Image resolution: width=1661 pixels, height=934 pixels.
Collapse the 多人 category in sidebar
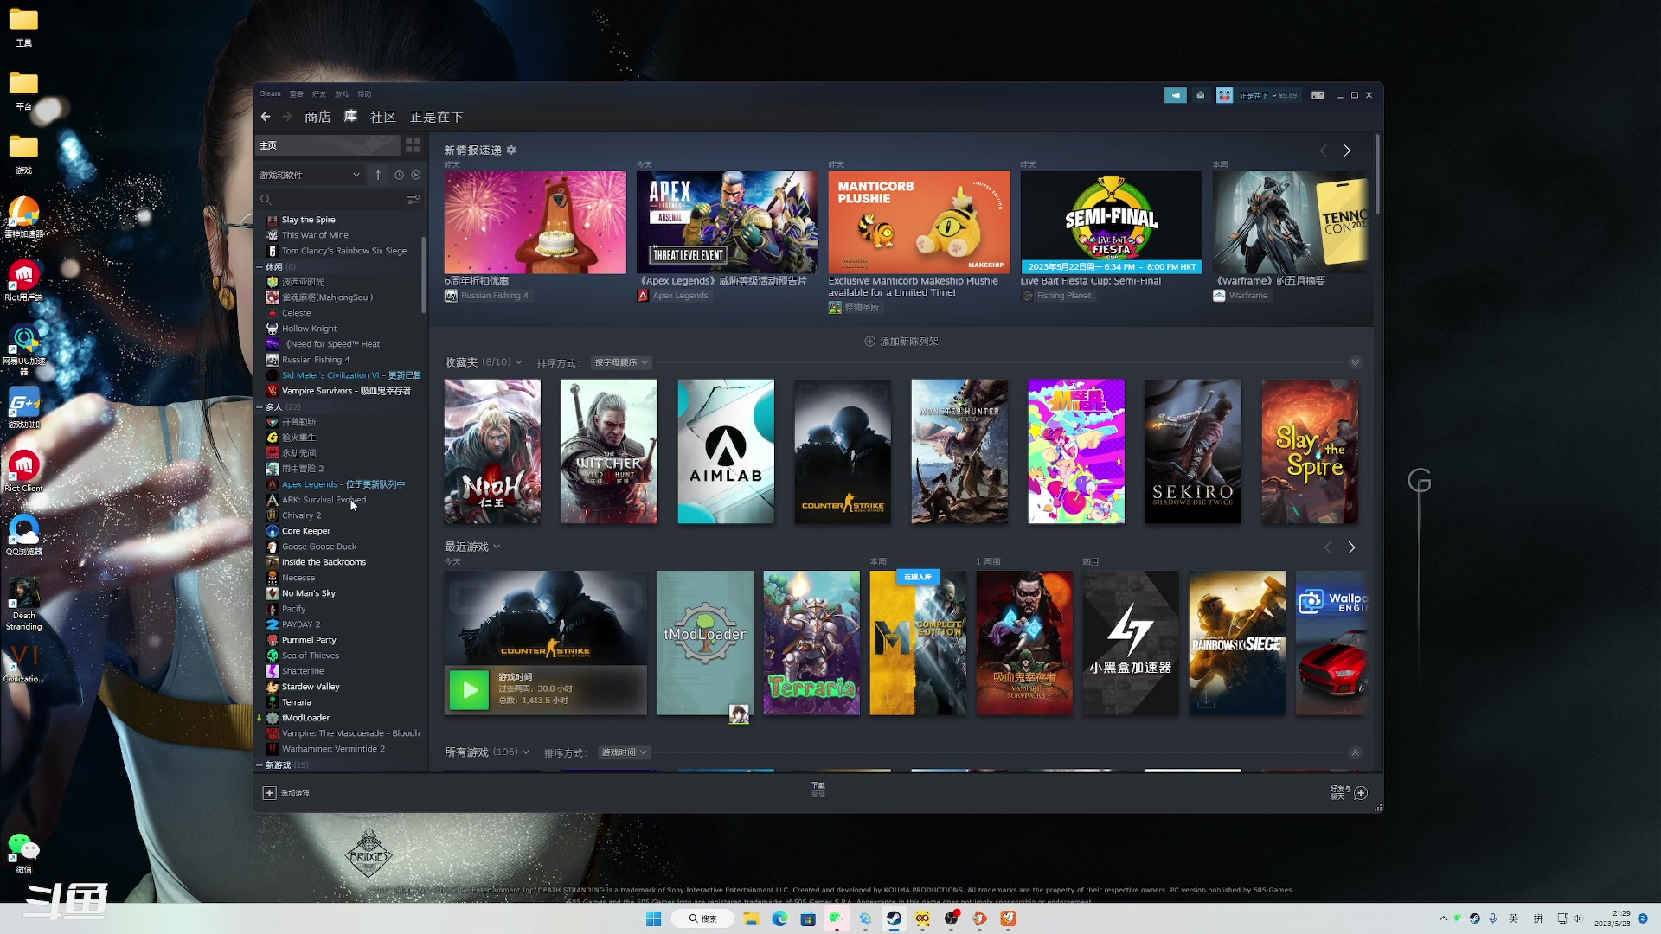click(260, 406)
